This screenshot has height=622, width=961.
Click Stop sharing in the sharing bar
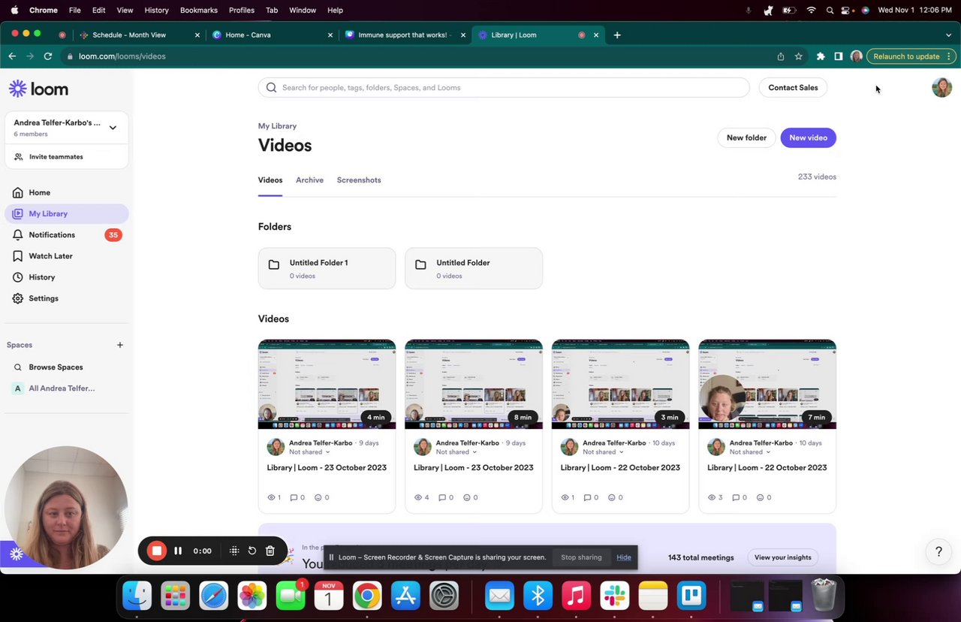pos(581,557)
